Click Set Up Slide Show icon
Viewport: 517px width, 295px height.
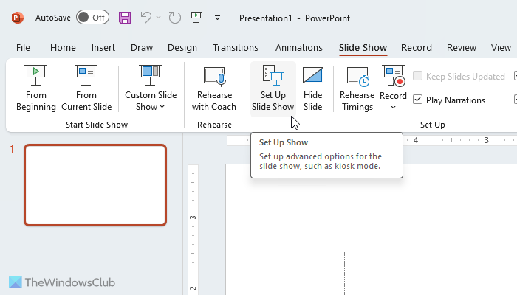pos(273,77)
